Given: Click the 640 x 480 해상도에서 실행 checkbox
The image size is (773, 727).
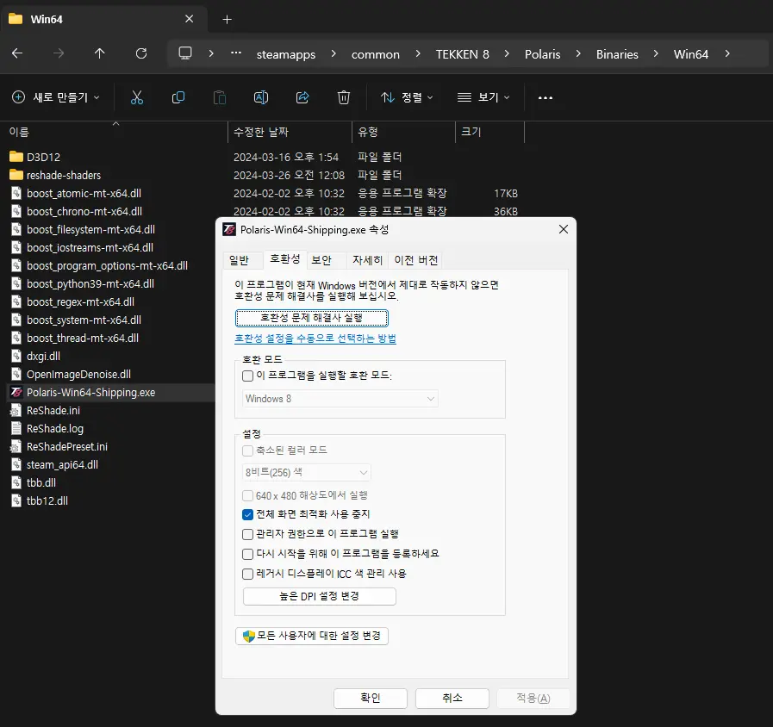Looking at the screenshot, I should click(247, 496).
